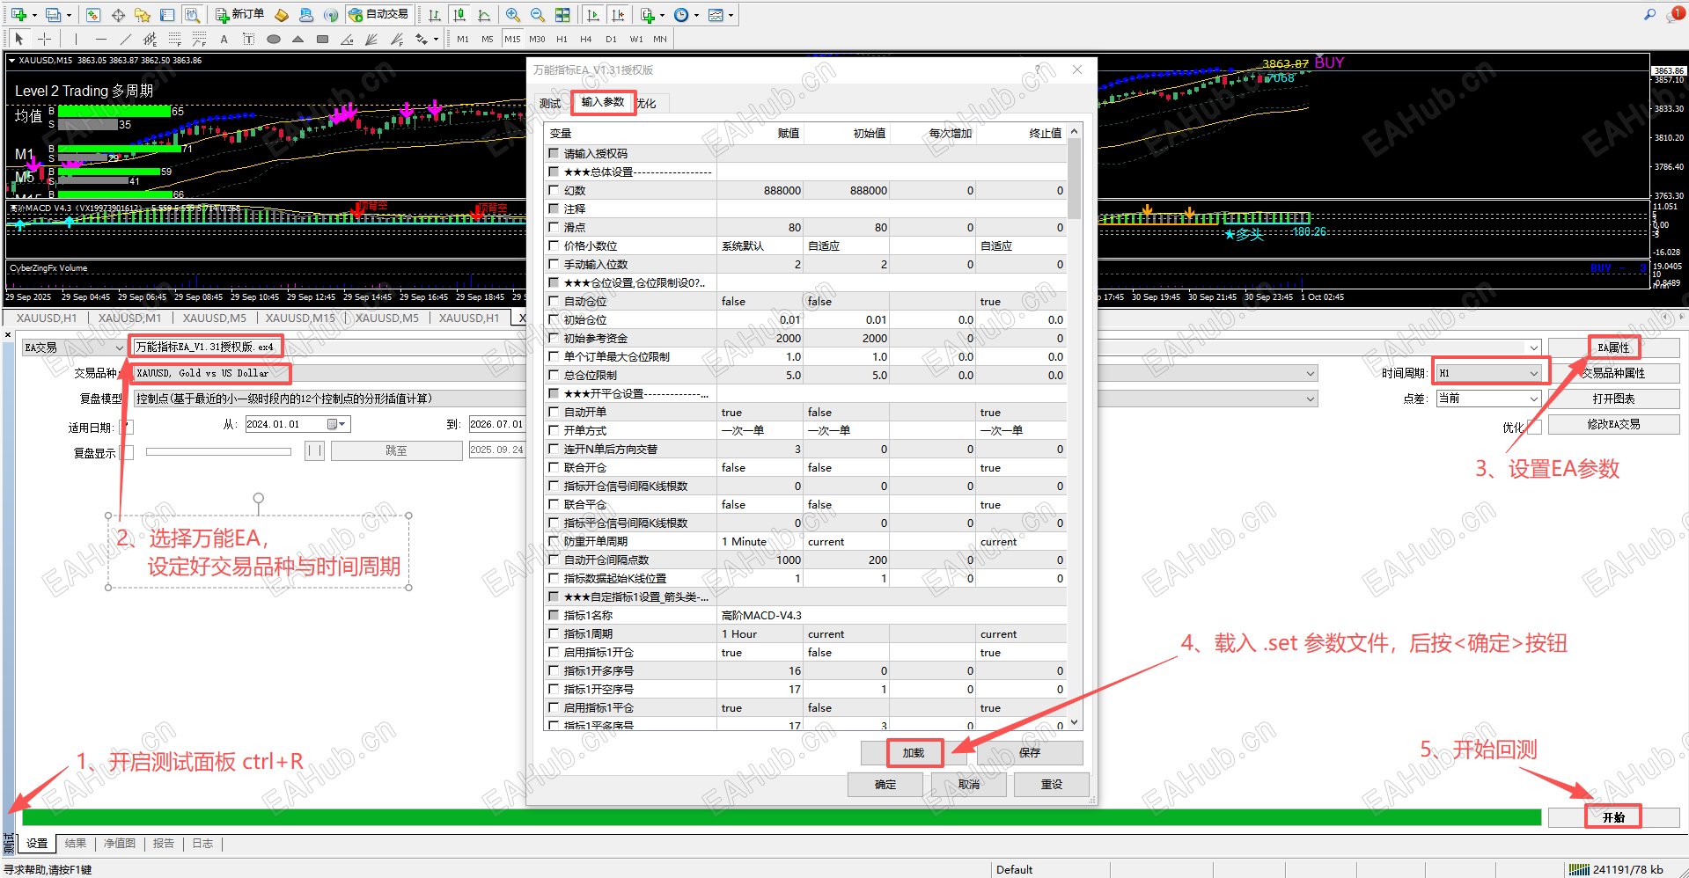The height and width of the screenshot is (878, 1689).
Task: Click the 新订单 new order button
Action: point(239,15)
